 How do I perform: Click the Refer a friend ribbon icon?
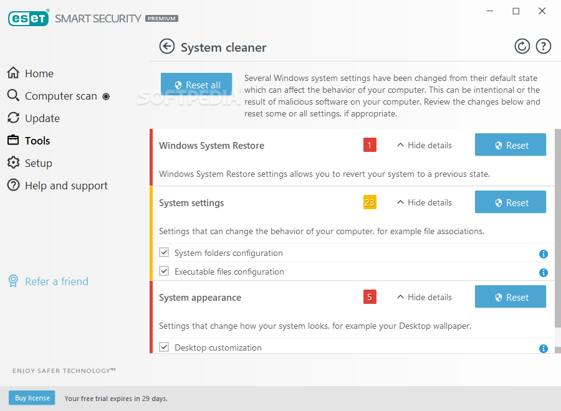[x=13, y=281]
